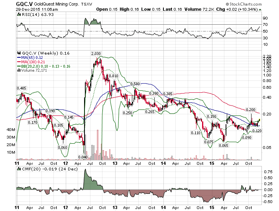The height and width of the screenshot is (211, 279).
Task: Click the 0.110 price label
Action: pos(196,133)
